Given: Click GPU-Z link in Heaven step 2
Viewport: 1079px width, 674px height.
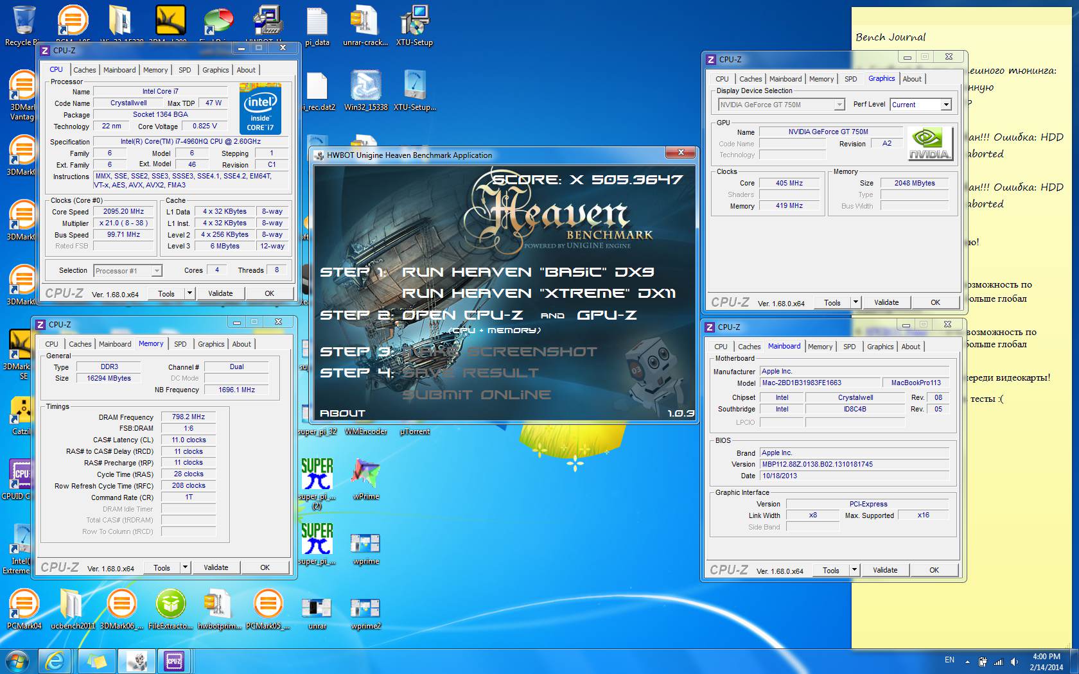Looking at the screenshot, I should point(607,315).
